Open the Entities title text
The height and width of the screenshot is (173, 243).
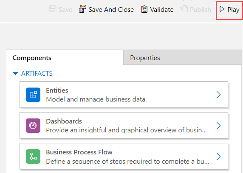[x=57, y=91]
